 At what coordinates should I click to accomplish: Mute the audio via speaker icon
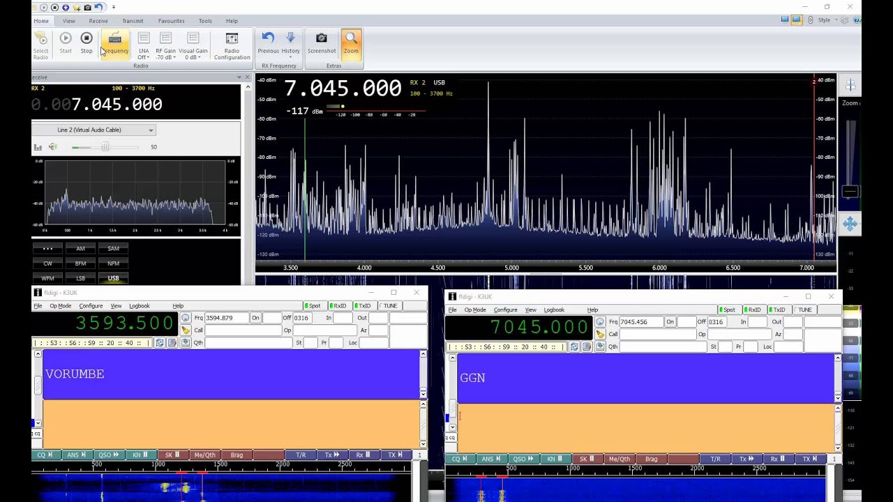click(x=53, y=147)
